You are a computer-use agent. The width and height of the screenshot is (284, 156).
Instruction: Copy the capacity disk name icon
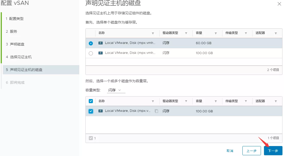click(156, 111)
